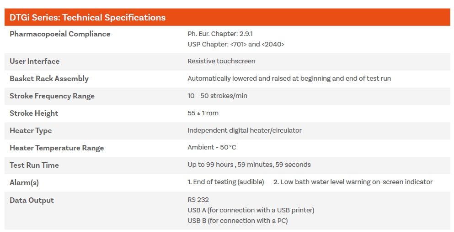Click the Resistive touchscreen value

click(x=221, y=61)
